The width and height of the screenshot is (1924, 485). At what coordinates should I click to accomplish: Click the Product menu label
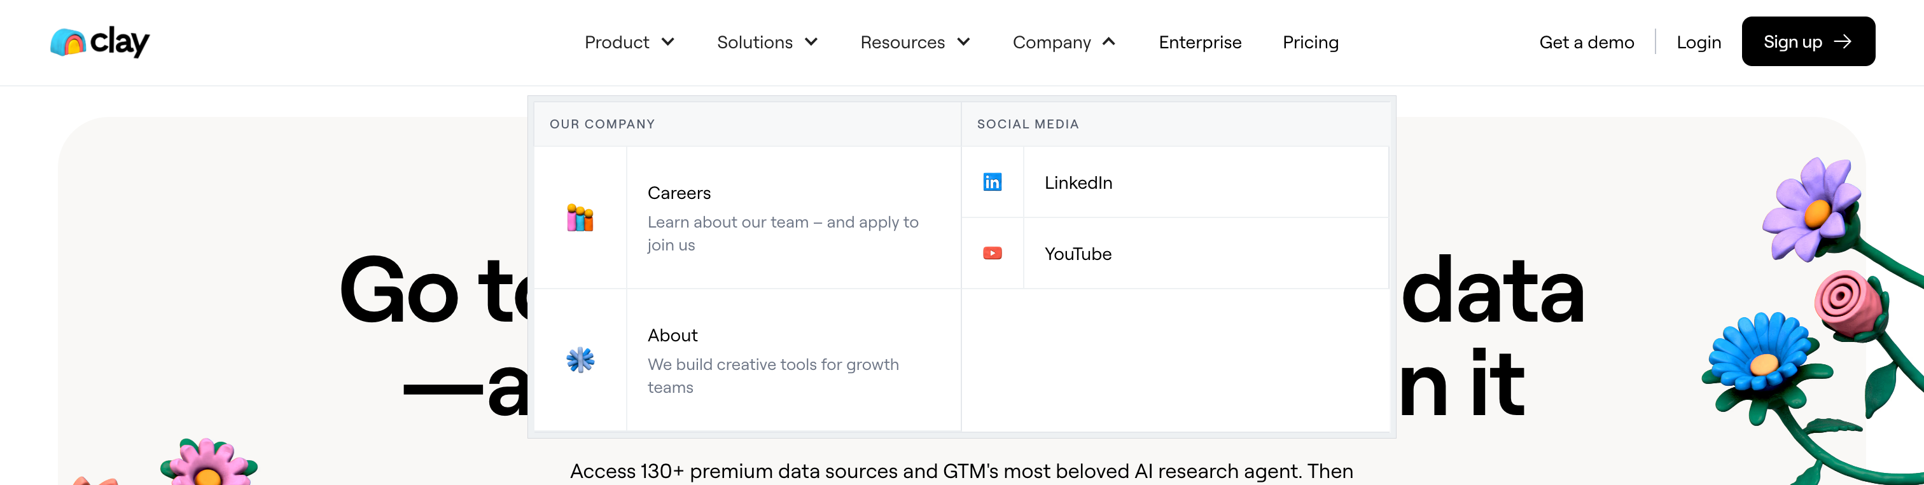tap(616, 43)
